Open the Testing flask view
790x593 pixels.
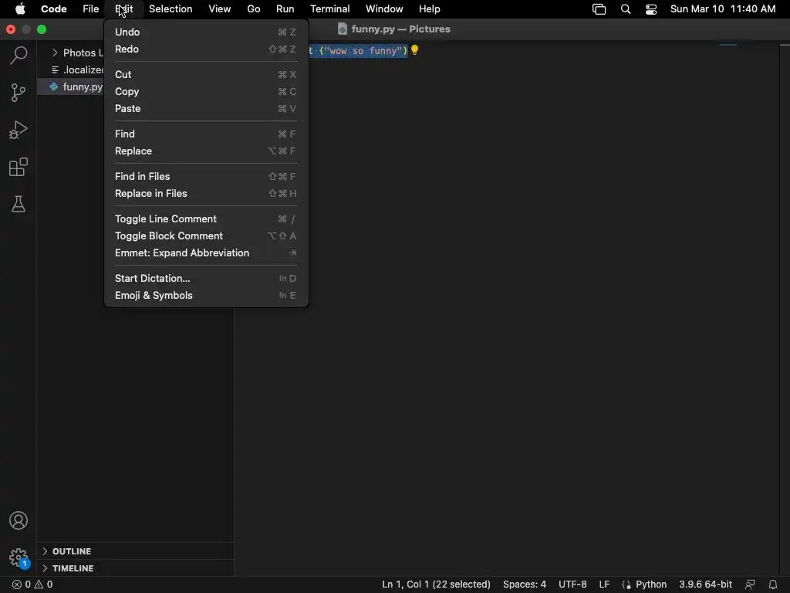[19, 204]
